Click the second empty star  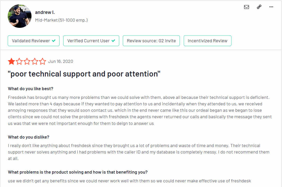click(x=19, y=61)
